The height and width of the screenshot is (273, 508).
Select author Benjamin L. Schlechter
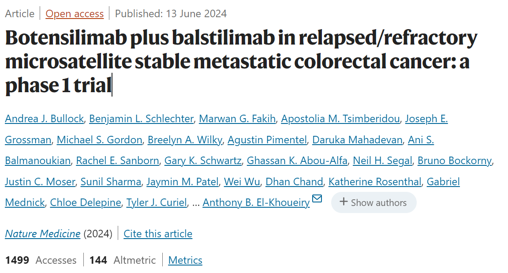[141, 119]
